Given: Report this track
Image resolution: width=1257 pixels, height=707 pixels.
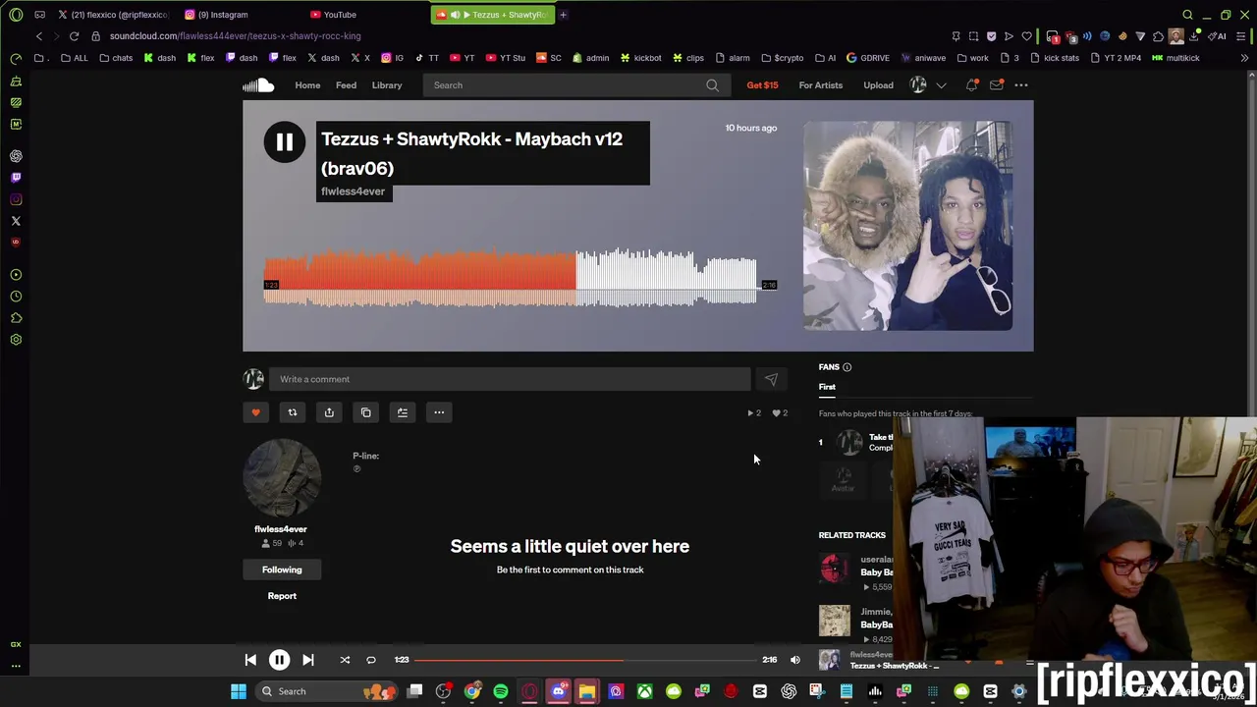Looking at the screenshot, I should point(282,596).
